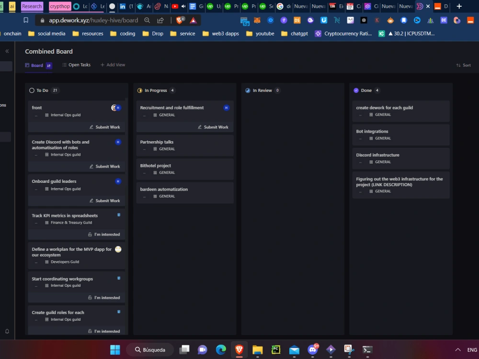
Task: Switch to the Board view tab
Action: click(34, 65)
